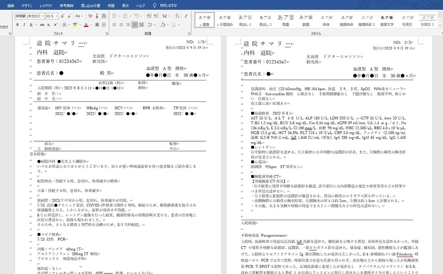Apply the 表題 style
Screen dimensions: 443x274
pos(285,20)
